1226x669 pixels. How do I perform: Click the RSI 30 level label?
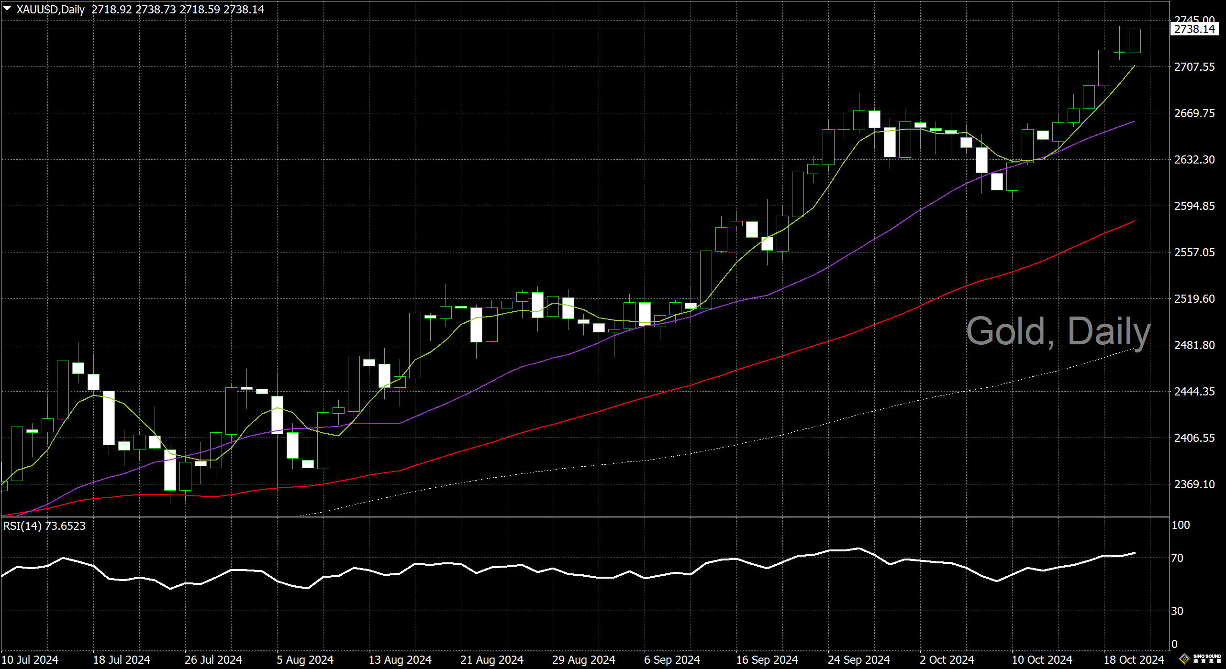(1177, 611)
